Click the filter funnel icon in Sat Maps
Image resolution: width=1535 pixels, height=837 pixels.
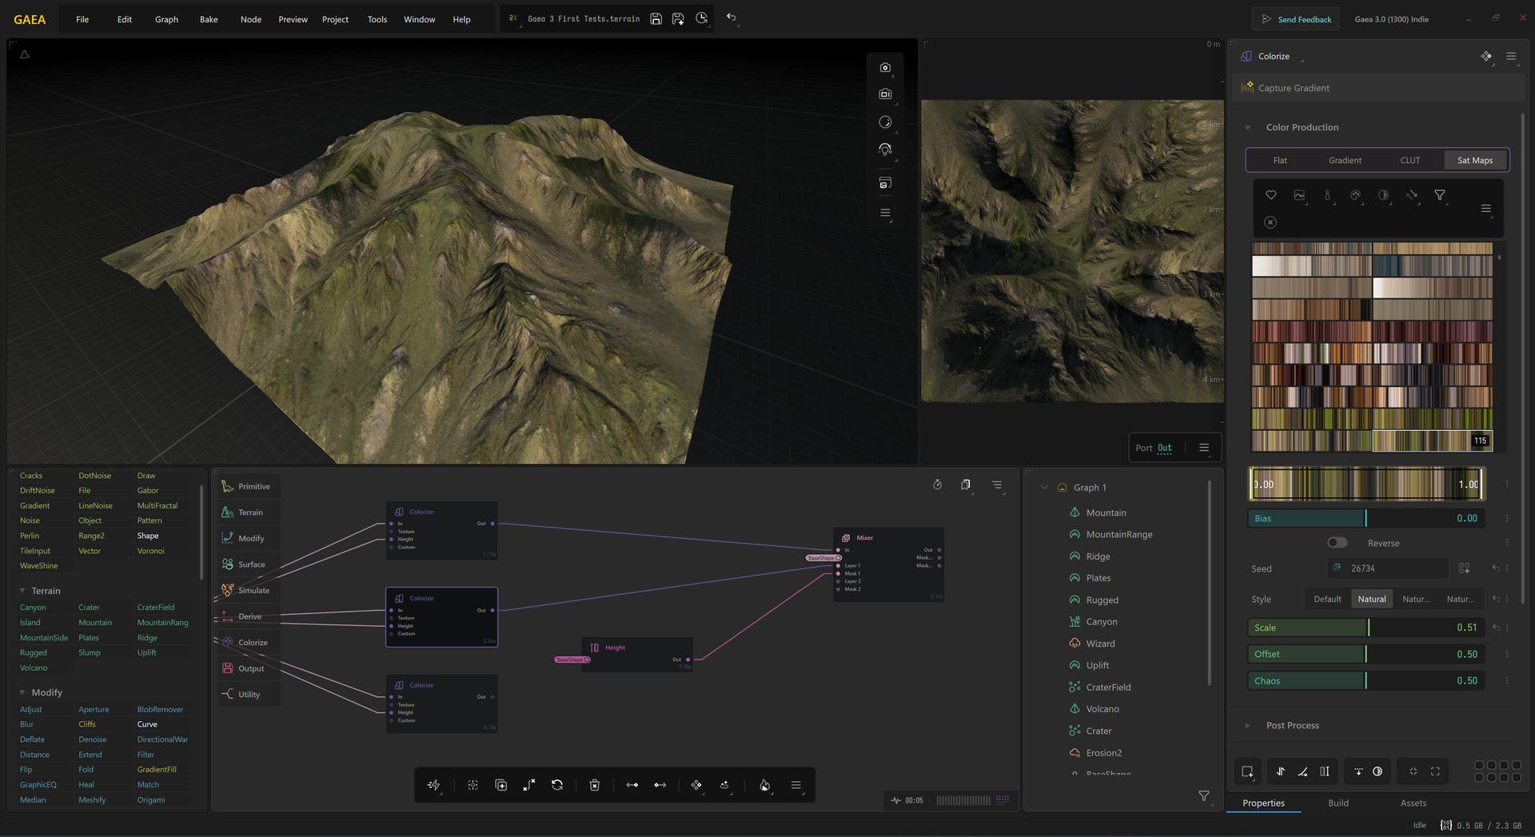tap(1440, 195)
